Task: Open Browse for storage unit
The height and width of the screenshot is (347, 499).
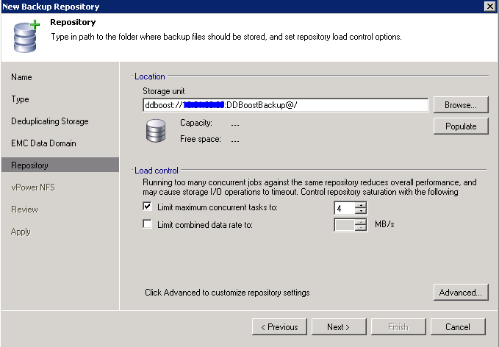Action: coord(460,105)
